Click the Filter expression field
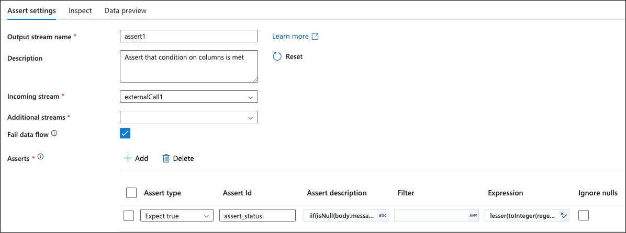Screen dimensions: 626x233 (430, 215)
